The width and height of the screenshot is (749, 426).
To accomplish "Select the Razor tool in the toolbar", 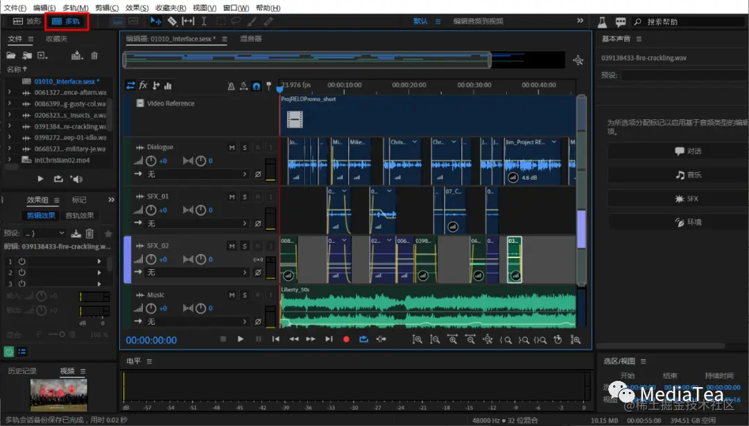I will (x=172, y=22).
